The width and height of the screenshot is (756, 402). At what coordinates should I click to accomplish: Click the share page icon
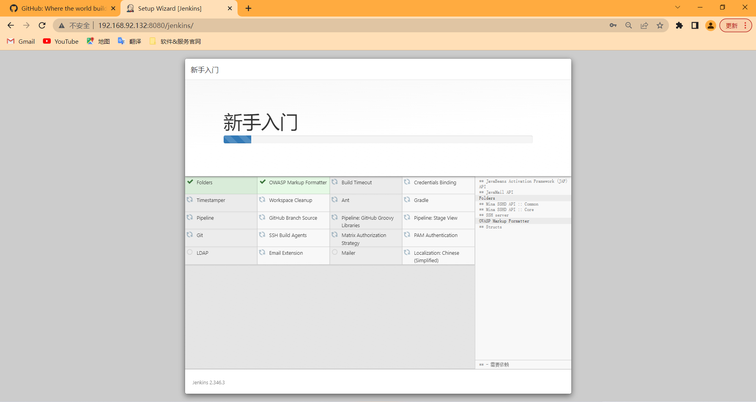tap(645, 26)
